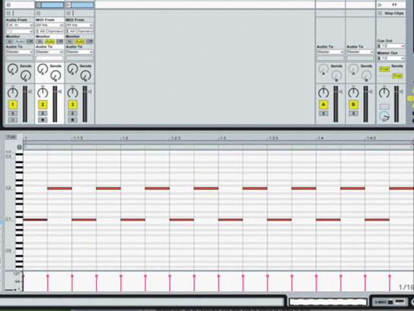Click track 1 pan knob
The image size is (414, 311).
[13, 92]
